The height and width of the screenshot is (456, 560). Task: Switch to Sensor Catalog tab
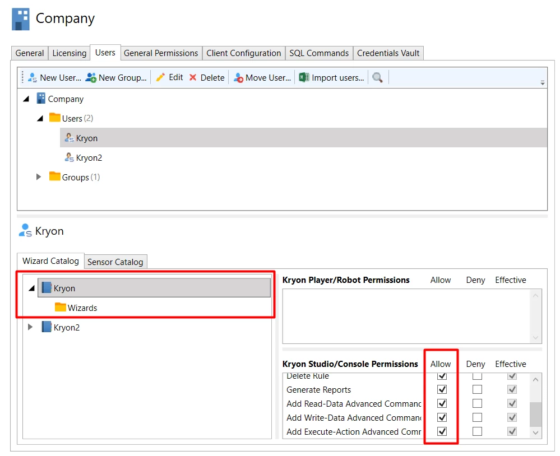click(x=115, y=262)
